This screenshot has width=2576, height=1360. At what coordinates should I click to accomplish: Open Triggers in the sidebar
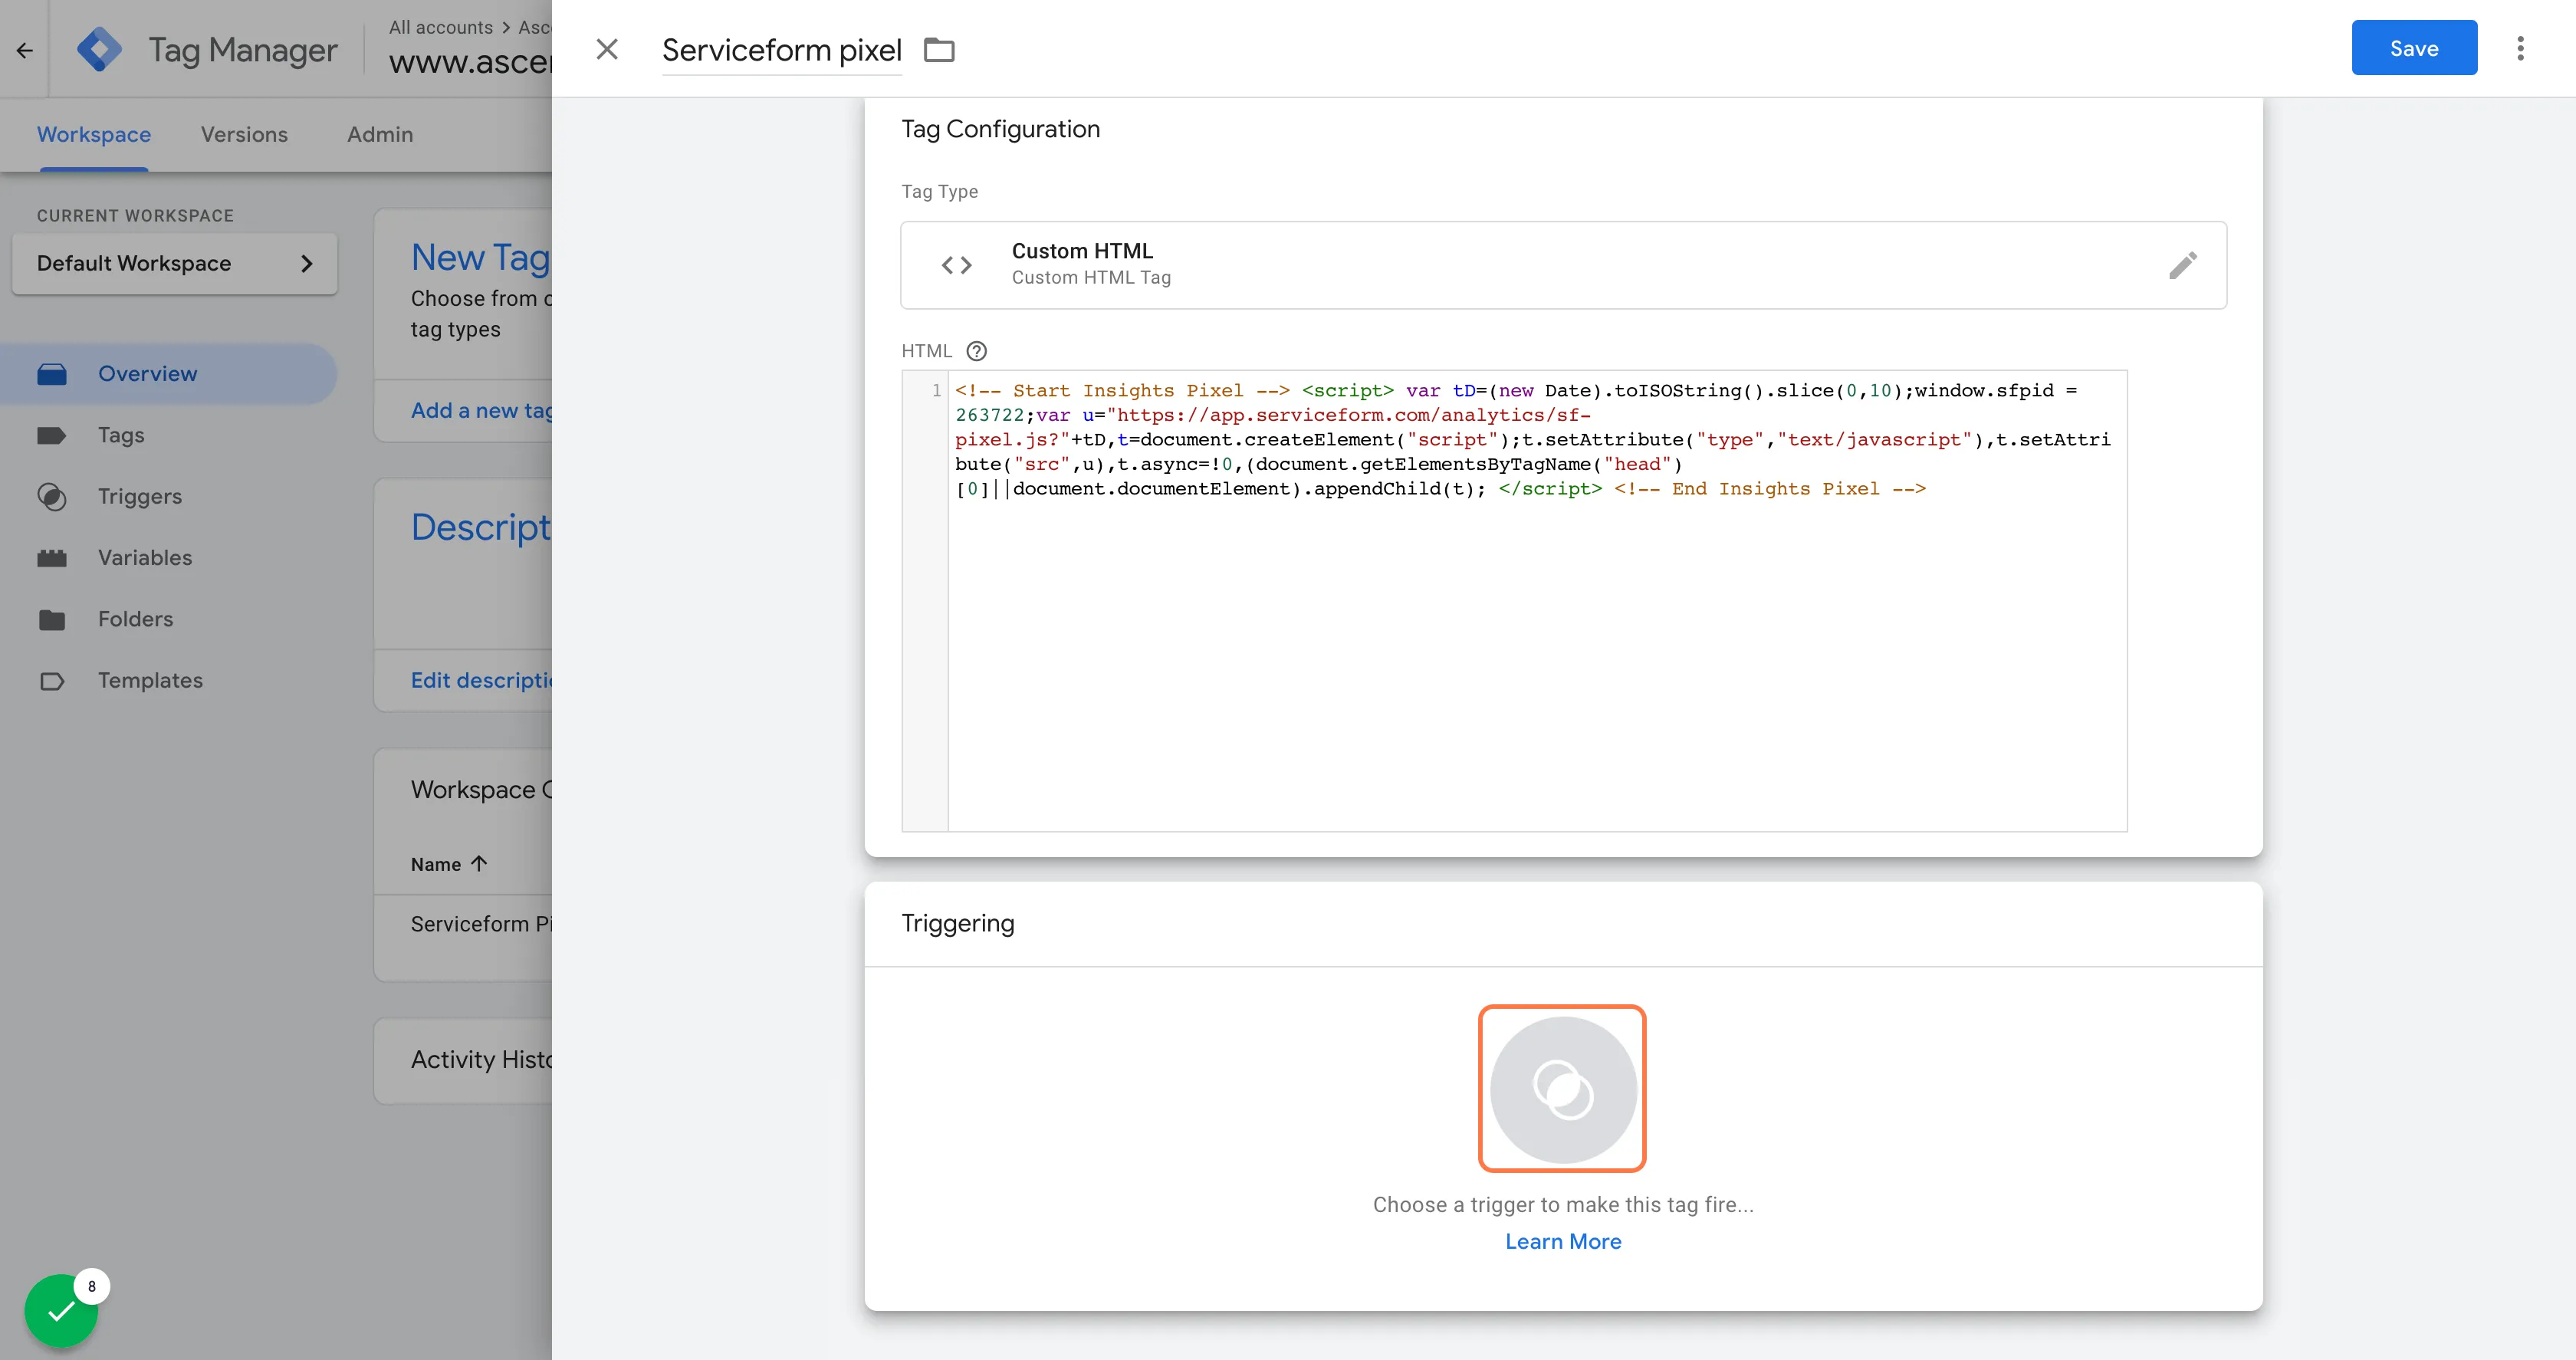pyautogui.click(x=140, y=497)
